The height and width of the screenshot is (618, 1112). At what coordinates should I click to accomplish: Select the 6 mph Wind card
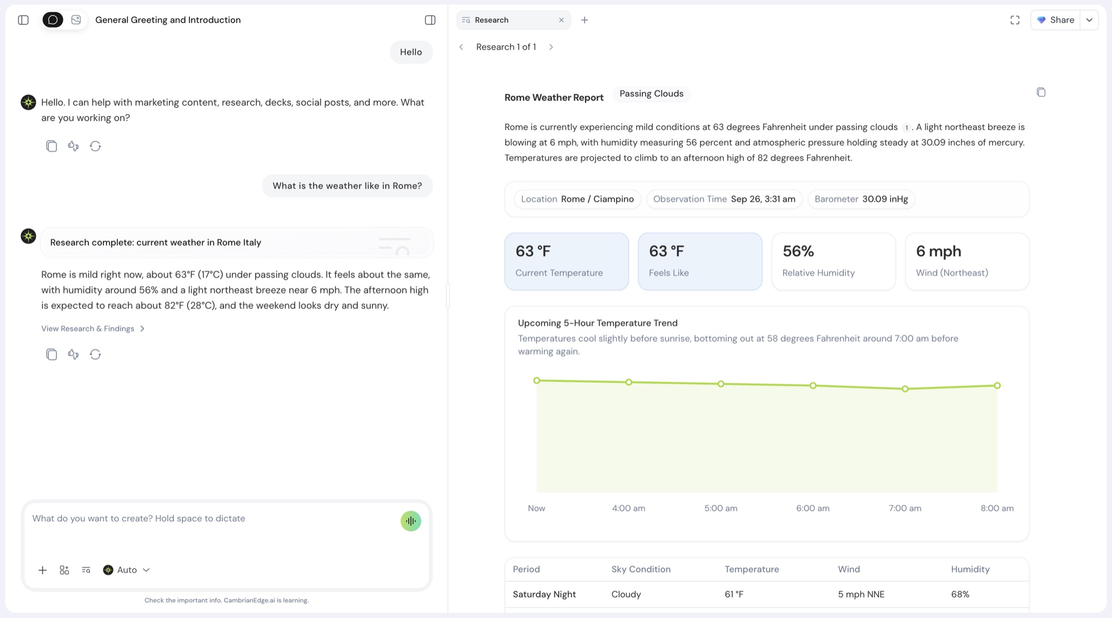967,261
